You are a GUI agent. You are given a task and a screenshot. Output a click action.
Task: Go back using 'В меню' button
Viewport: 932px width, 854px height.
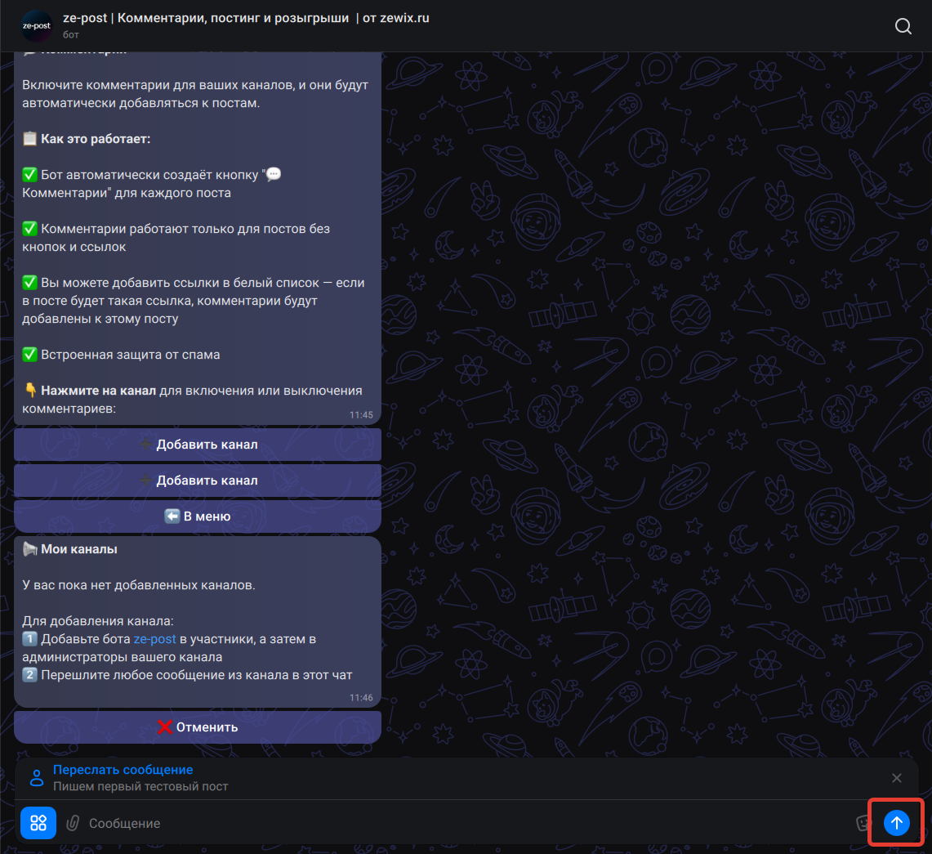(x=198, y=516)
